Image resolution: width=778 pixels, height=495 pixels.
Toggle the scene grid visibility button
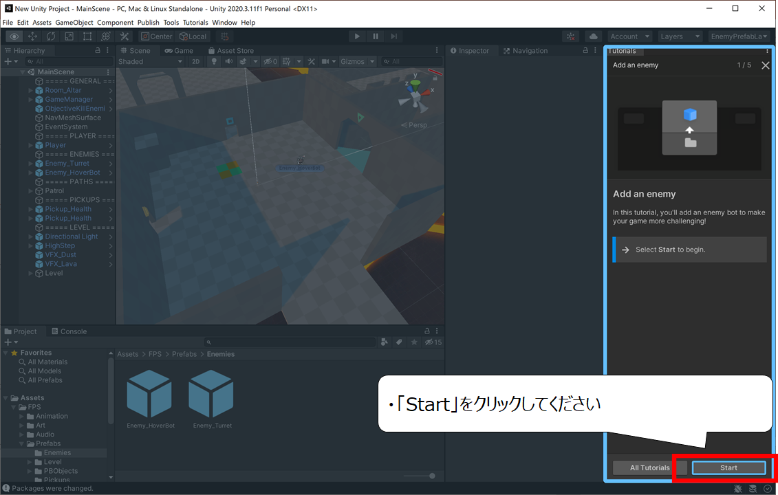[287, 61]
